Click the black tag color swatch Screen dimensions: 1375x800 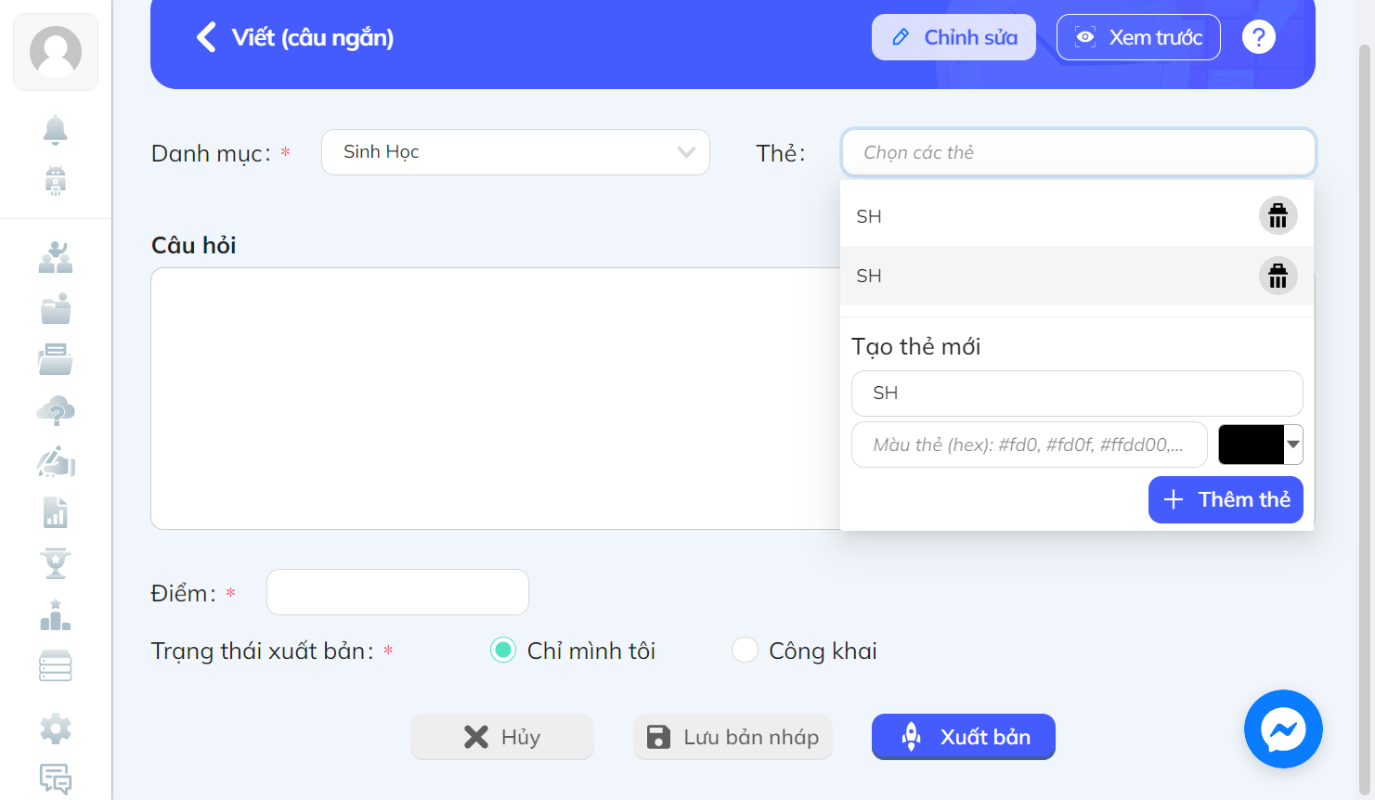tap(1251, 445)
